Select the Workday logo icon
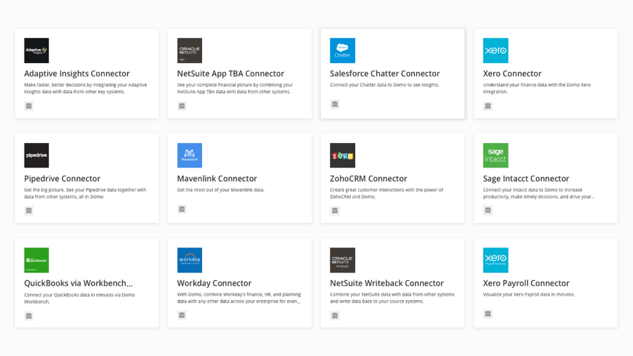Screen dimensions: 633x356 coord(189,260)
